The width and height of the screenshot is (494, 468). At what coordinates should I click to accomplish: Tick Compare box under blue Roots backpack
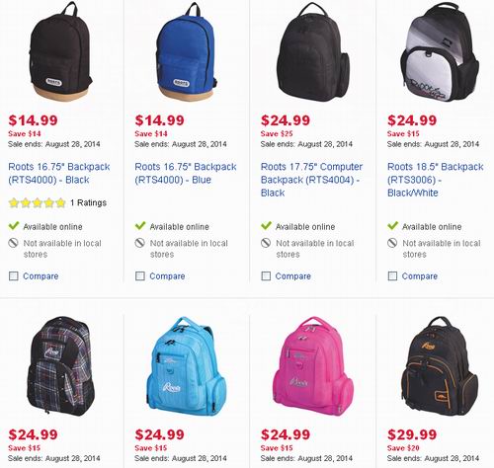coord(140,275)
